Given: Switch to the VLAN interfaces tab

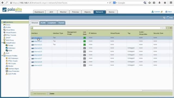Looking at the screenshot, I should point(43,23).
